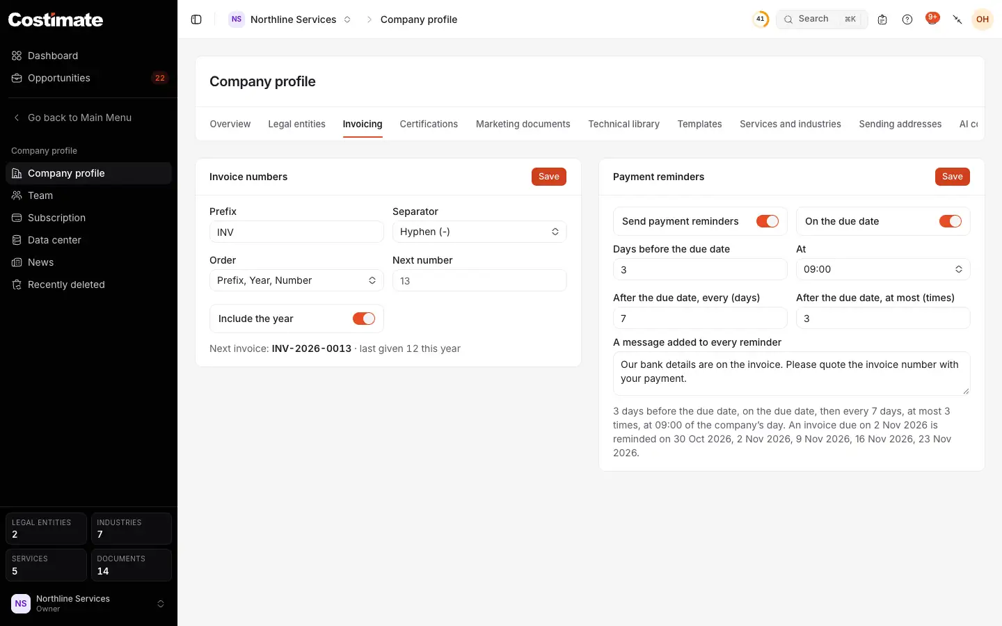Open Dashboard from the sidebar
Viewport: 1002px width, 626px height.
click(88, 56)
